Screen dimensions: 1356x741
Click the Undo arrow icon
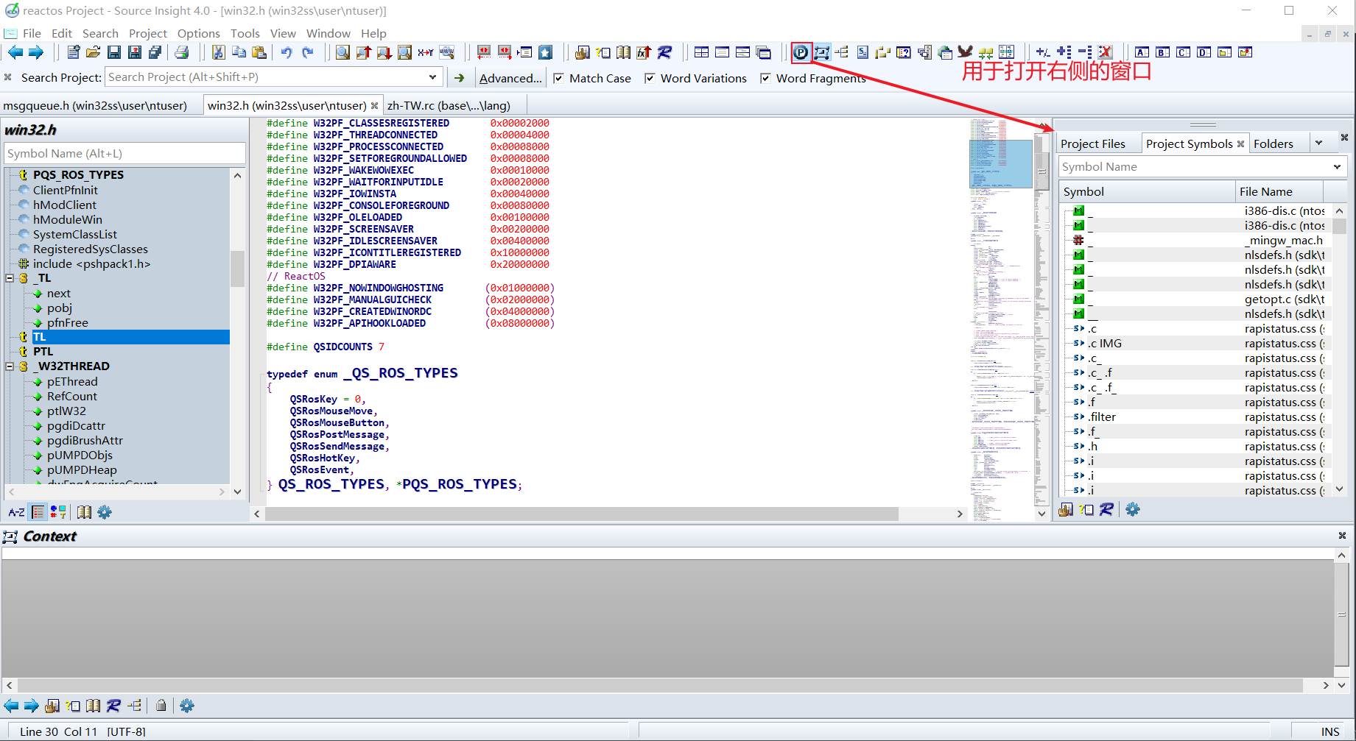click(x=287, y=52)
